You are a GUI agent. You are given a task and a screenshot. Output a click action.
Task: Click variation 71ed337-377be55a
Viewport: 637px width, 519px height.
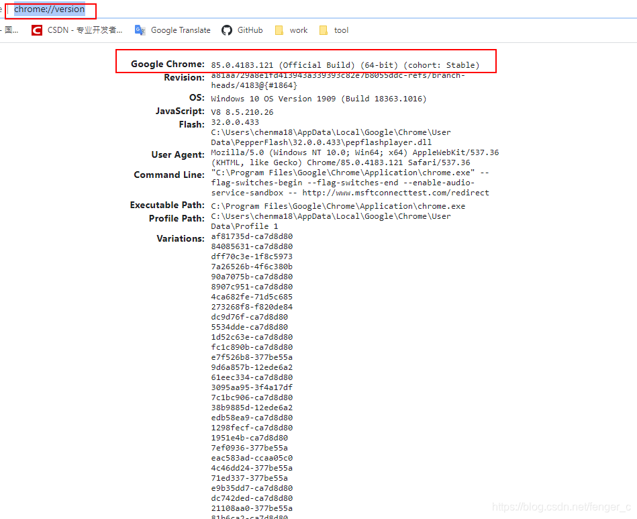click(x=250, y=478)
